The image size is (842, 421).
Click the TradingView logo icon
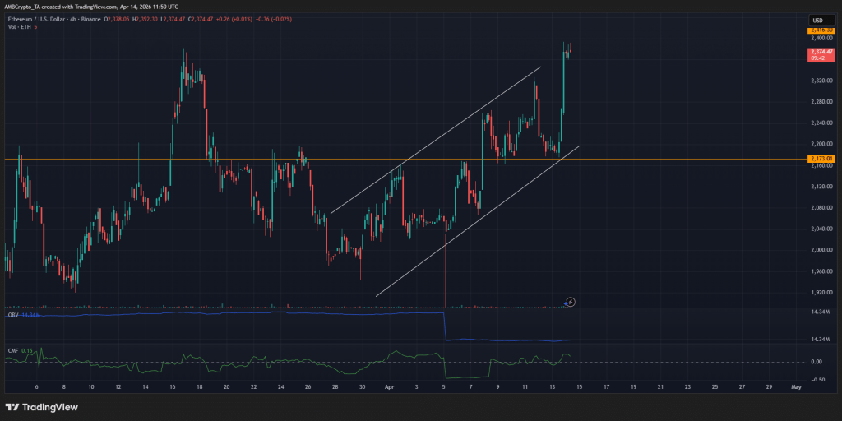13,406
